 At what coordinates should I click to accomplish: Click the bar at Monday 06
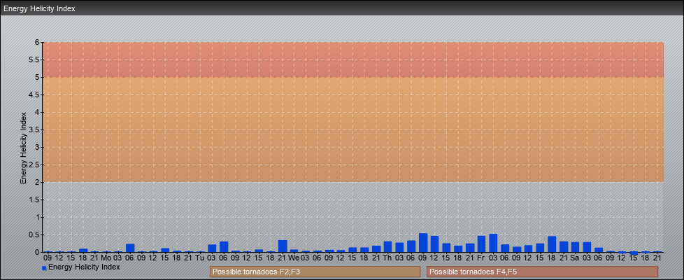point(130,248)
